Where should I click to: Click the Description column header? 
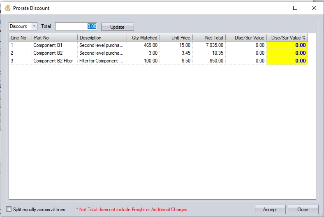coord(102,38)
